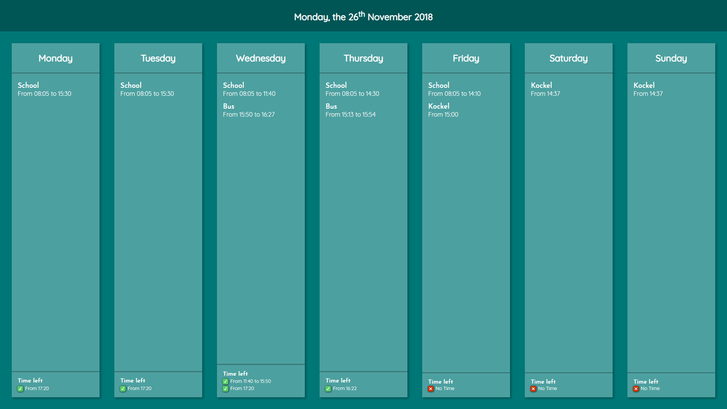Click Tuesday's 'Time left' heading
The height and width of the screenshot is (409, 727).
(x=133, y=380)
